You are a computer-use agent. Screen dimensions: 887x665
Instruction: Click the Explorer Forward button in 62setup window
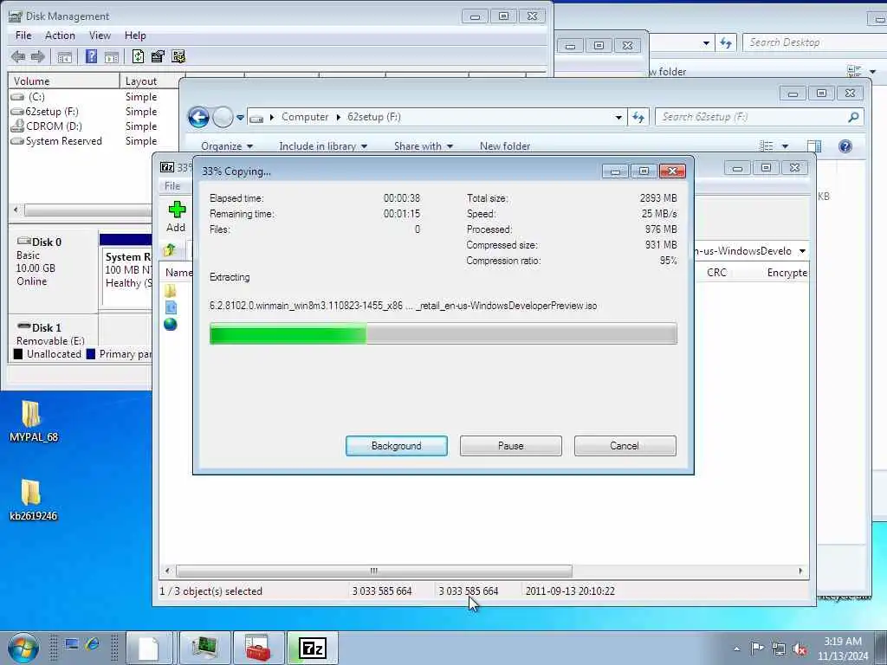click(223, 117)
